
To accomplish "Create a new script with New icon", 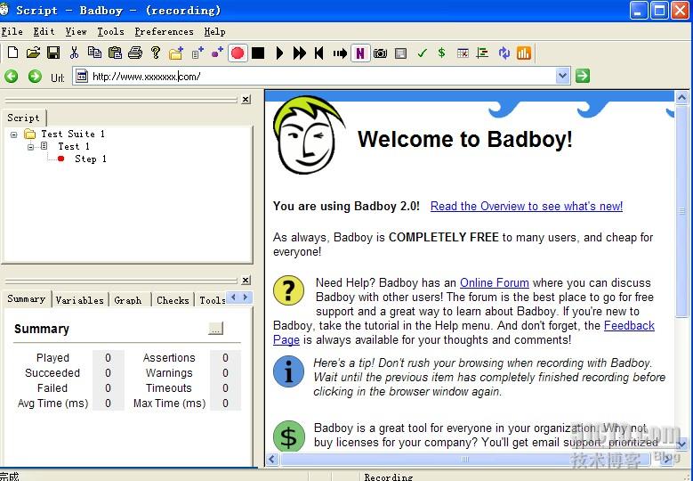I will pos(12,53).
